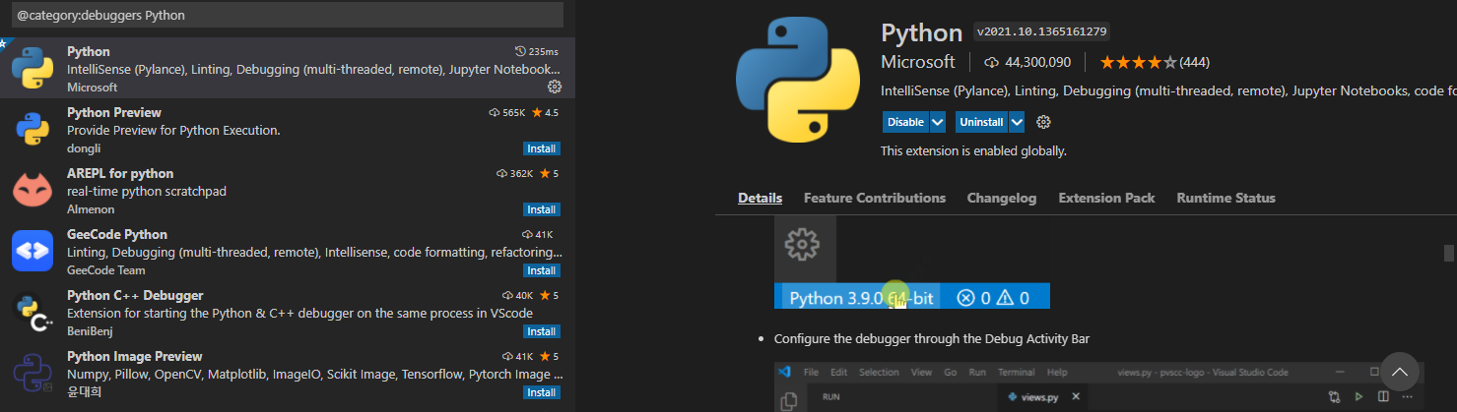Click the large Python title heading
The image size is (1457, 412).
pyautogui.click(x=921, y=32)
